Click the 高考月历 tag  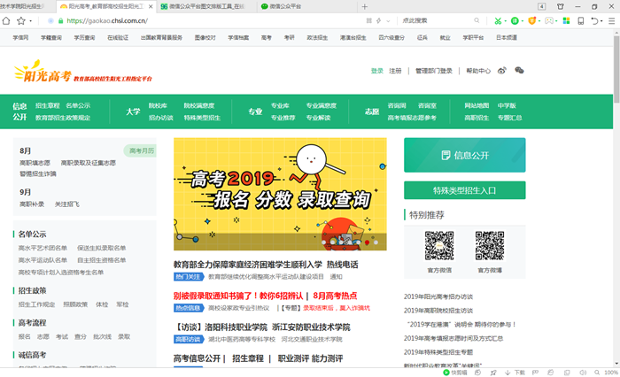(x=140, y=150)
